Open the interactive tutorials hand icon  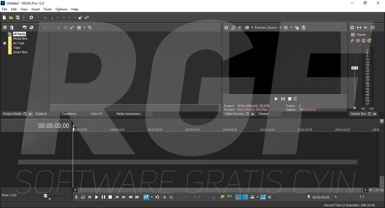pos(80,17)
